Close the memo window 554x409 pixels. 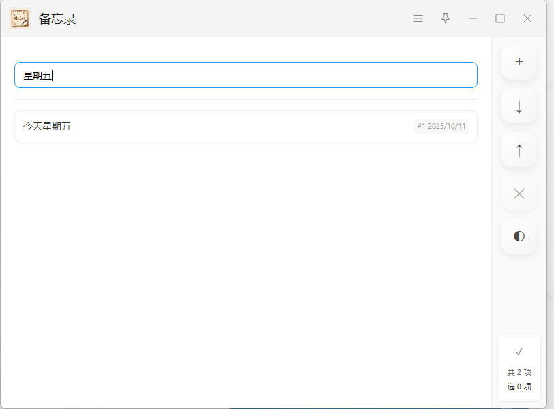click(527, 18)
